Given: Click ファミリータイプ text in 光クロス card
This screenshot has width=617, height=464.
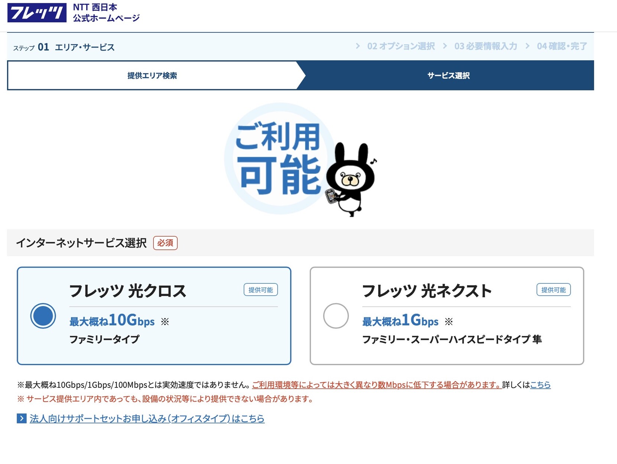Looking at the screenshot, I should coord(104,339).
